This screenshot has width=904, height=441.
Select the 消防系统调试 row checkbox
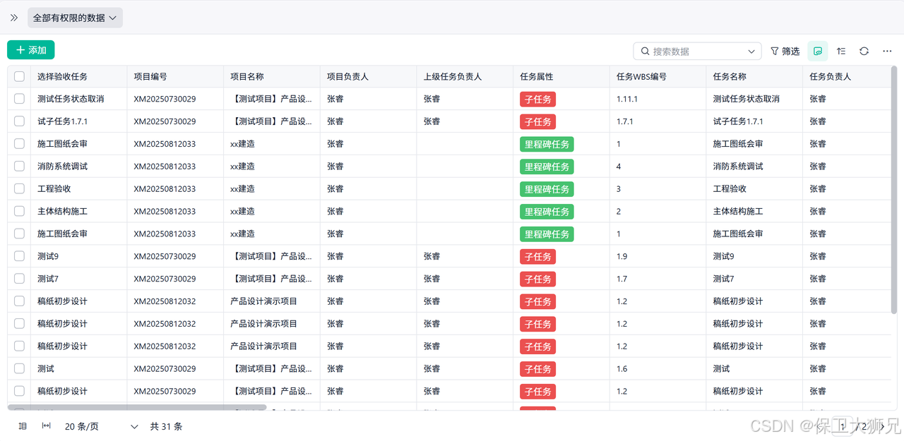tap(19, 167)
